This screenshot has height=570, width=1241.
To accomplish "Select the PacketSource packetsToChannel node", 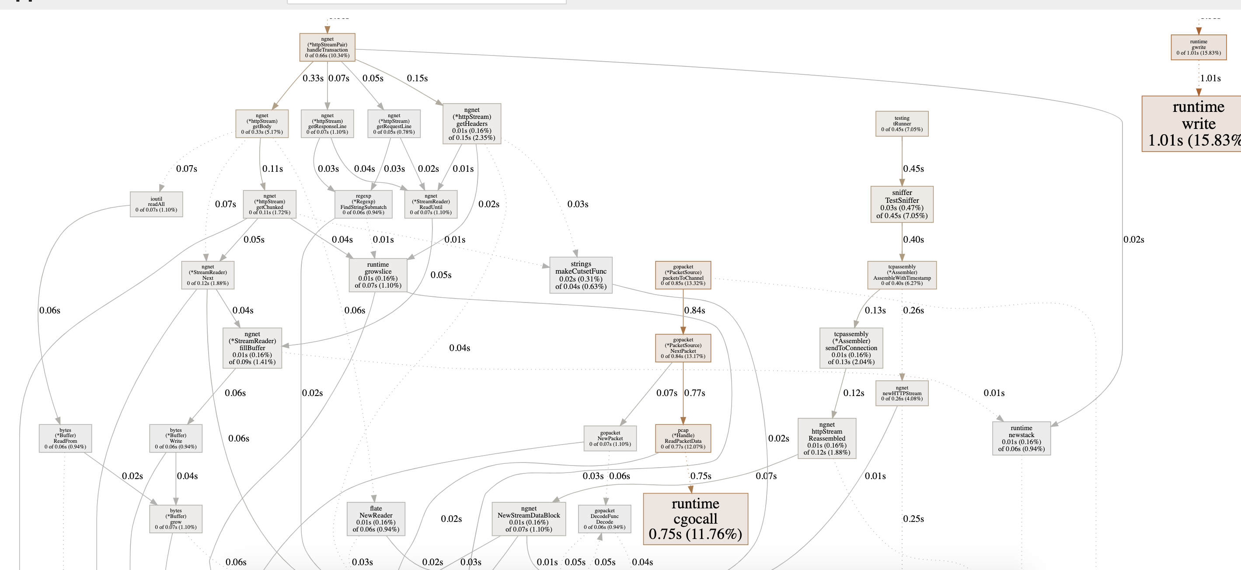I will [683, 275].
